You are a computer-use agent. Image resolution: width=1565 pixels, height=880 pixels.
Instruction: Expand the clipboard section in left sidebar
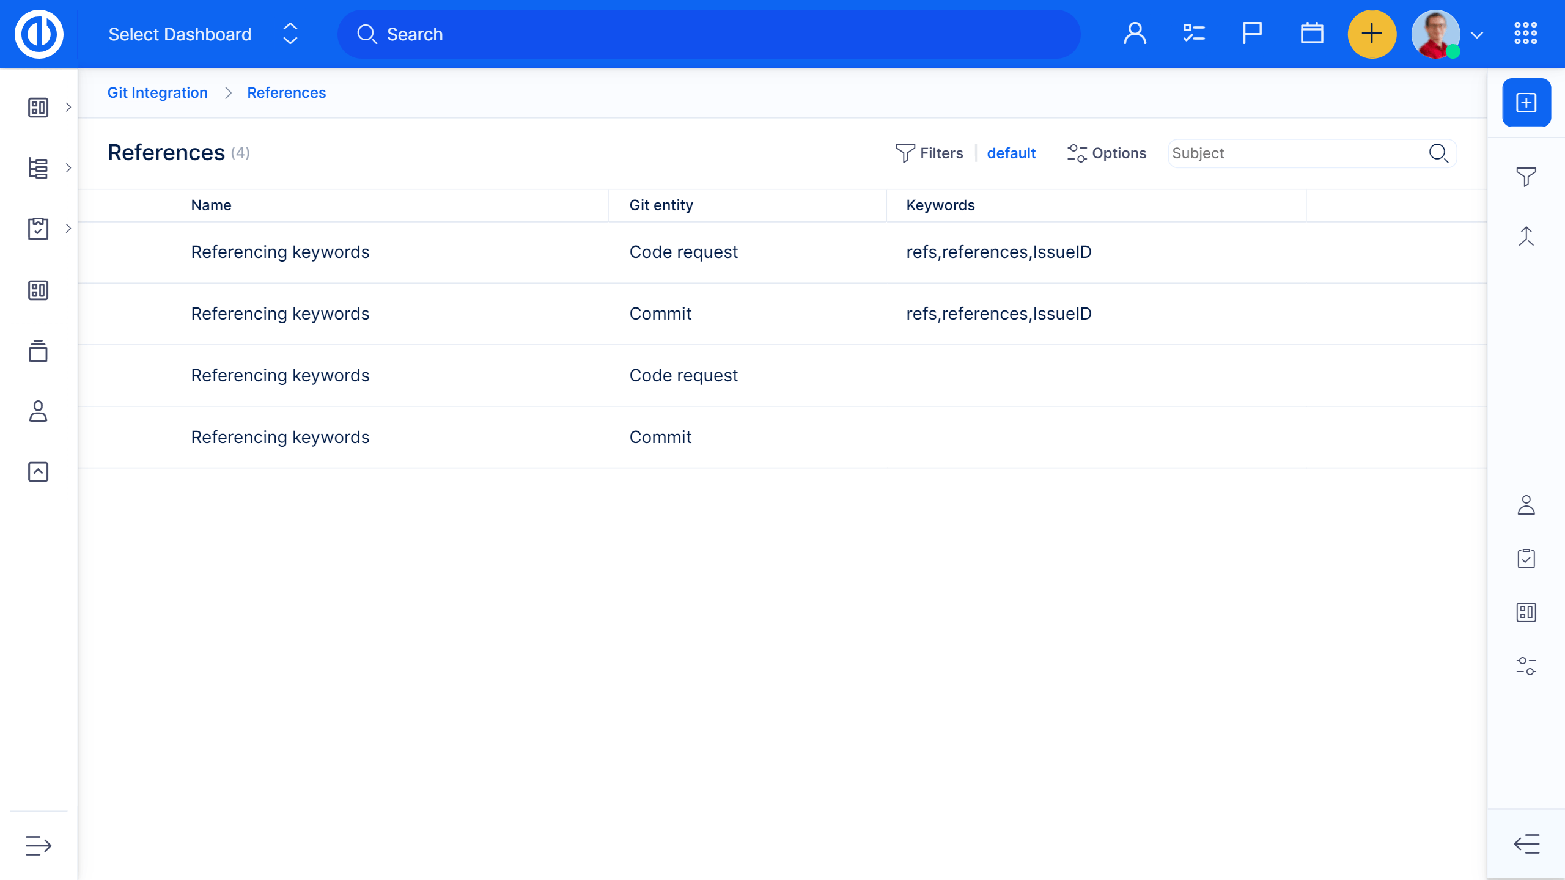coord(68,229)
